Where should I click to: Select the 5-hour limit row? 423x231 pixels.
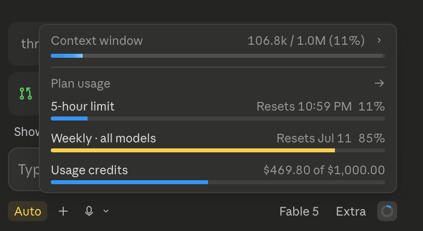218,111
